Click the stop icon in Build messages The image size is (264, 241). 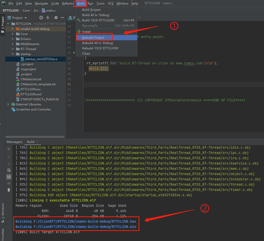tap(9, 149)
